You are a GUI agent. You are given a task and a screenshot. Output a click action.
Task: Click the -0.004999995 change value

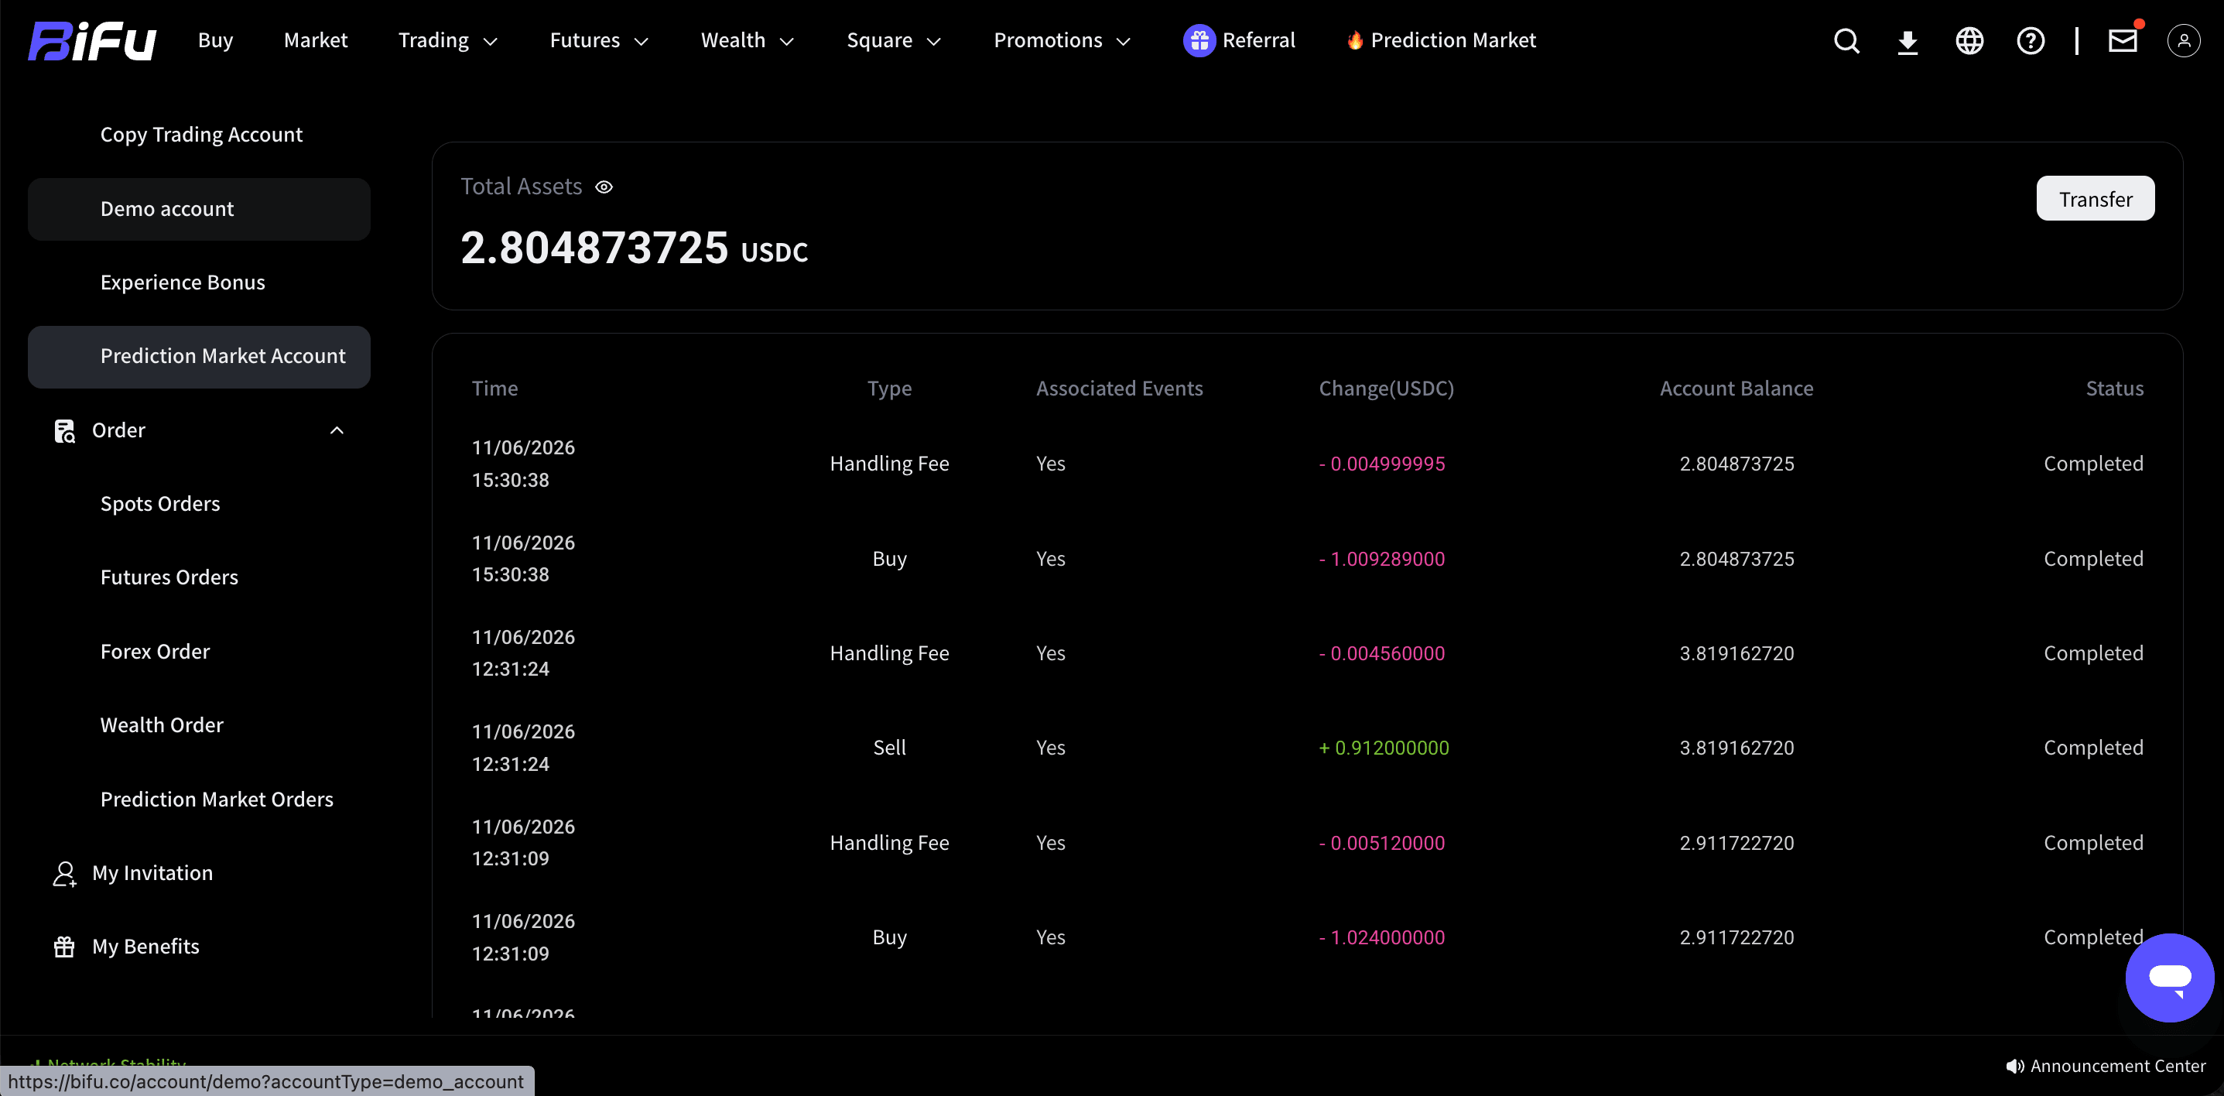[x=1381, y=464]
